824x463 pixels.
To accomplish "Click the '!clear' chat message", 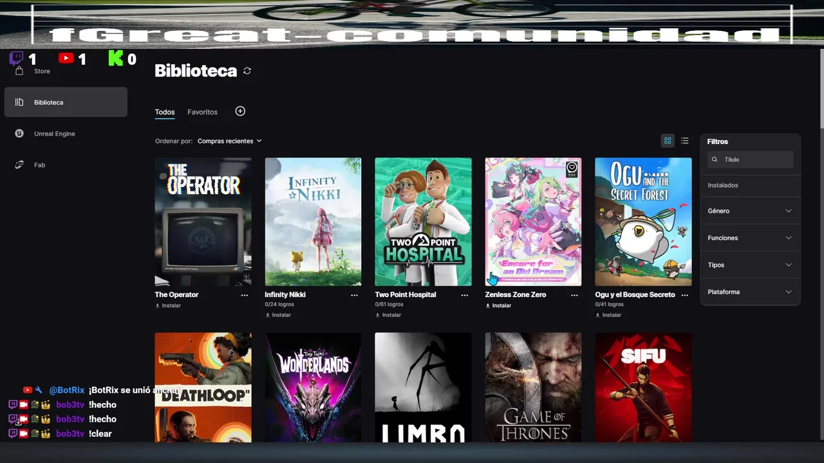I will [100, 434].
